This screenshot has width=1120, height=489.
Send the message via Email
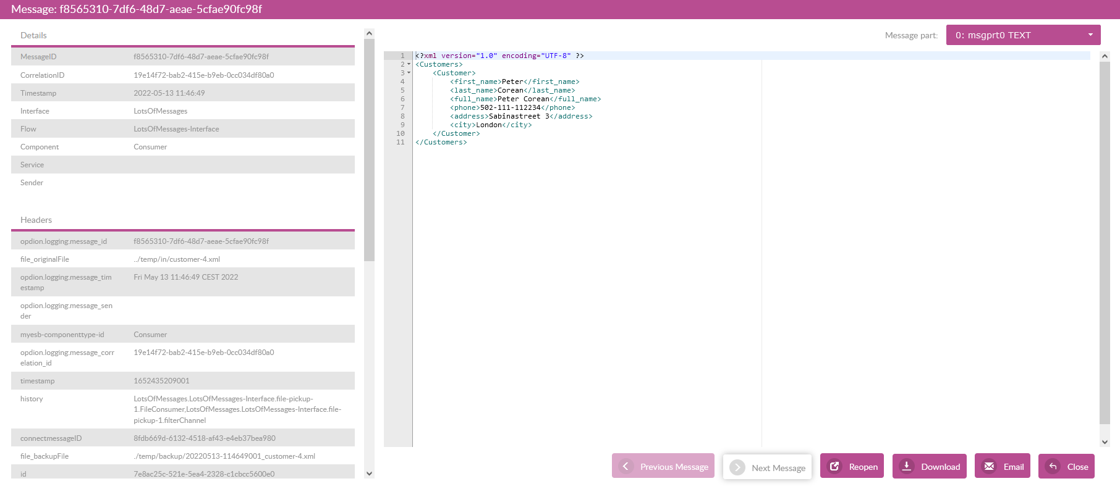(x=1002, y=466)
